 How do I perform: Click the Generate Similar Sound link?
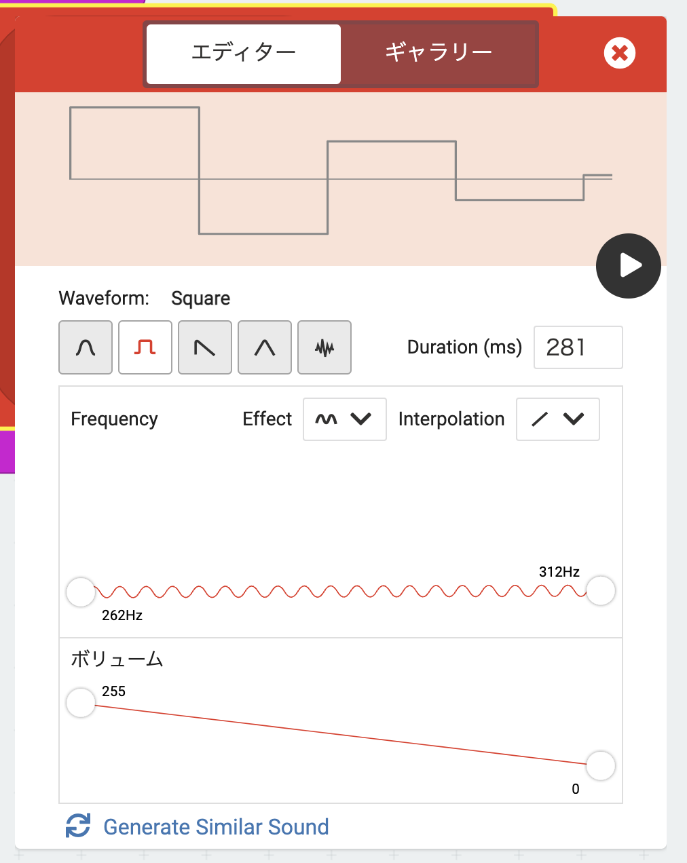pos(216,827)
